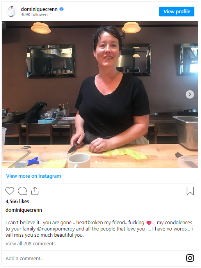This screenshot has height=268, width=201.
Task: Open dominiquecrenn's profile avatar
Action: point(12,11)
